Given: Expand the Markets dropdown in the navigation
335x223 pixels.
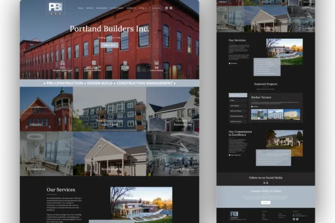Looking at the screenshot, I should point(130,8).
